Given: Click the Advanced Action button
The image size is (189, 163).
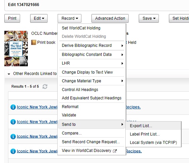Looking at the screenshot, I should pos(110,18).
